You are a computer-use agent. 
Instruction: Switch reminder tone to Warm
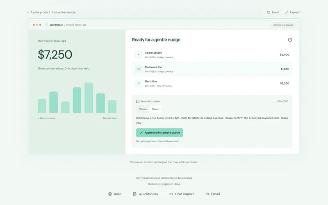click(143, 109)
